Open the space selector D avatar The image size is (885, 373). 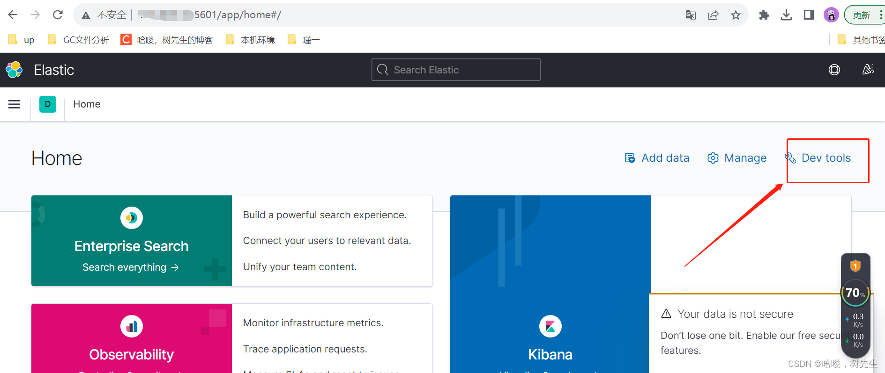point(48,104)
